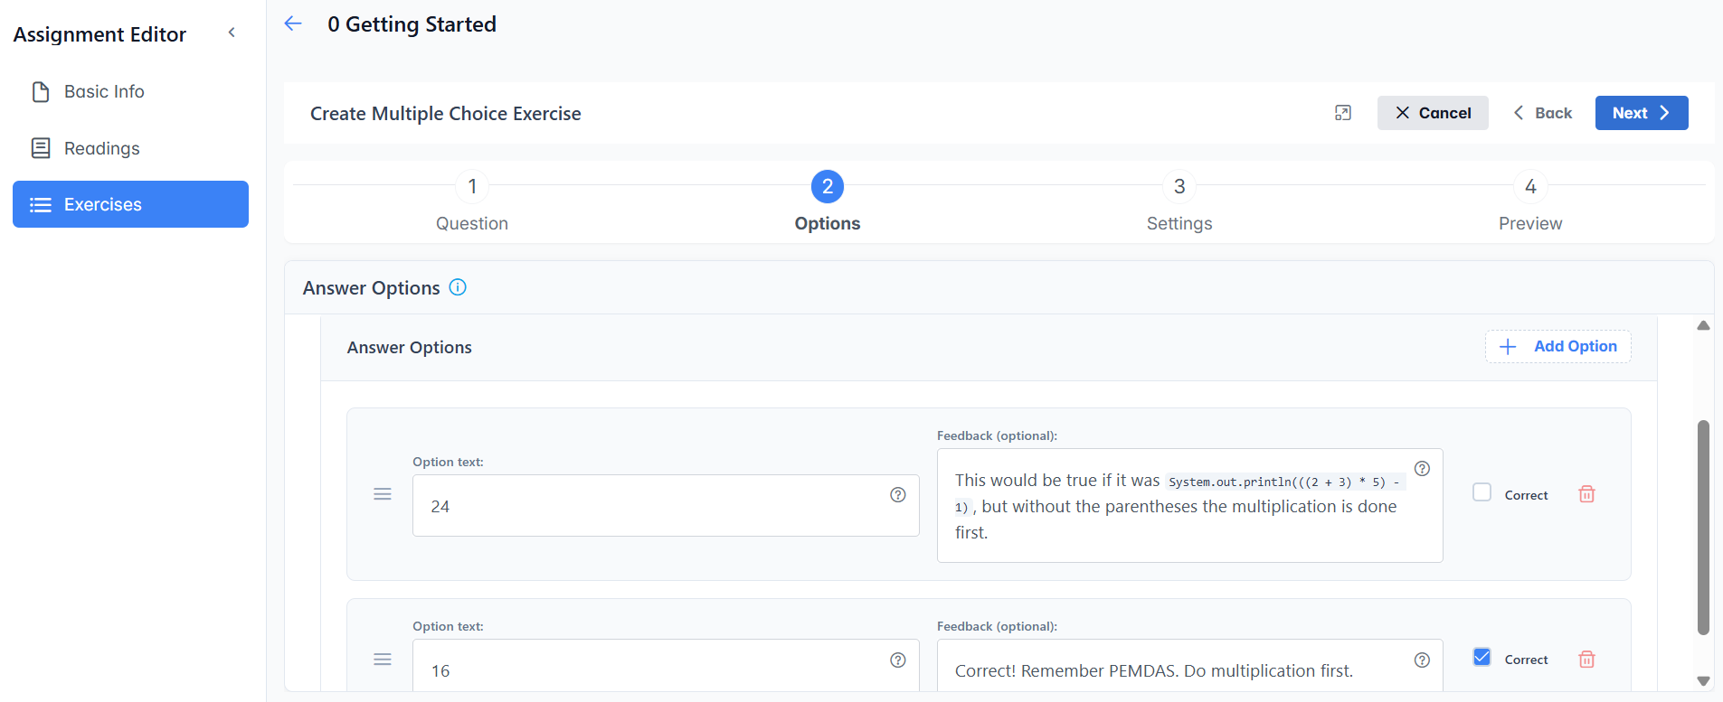Delete the option with text 16

coord(1586,660)
